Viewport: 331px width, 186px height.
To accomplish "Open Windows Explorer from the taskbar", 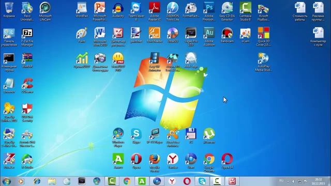I will click(52, 181).
